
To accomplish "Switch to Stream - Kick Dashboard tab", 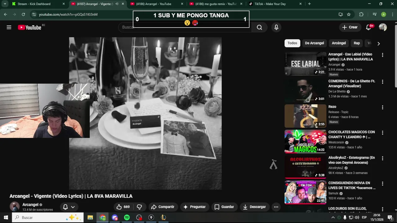I will [x=38, y=4].
